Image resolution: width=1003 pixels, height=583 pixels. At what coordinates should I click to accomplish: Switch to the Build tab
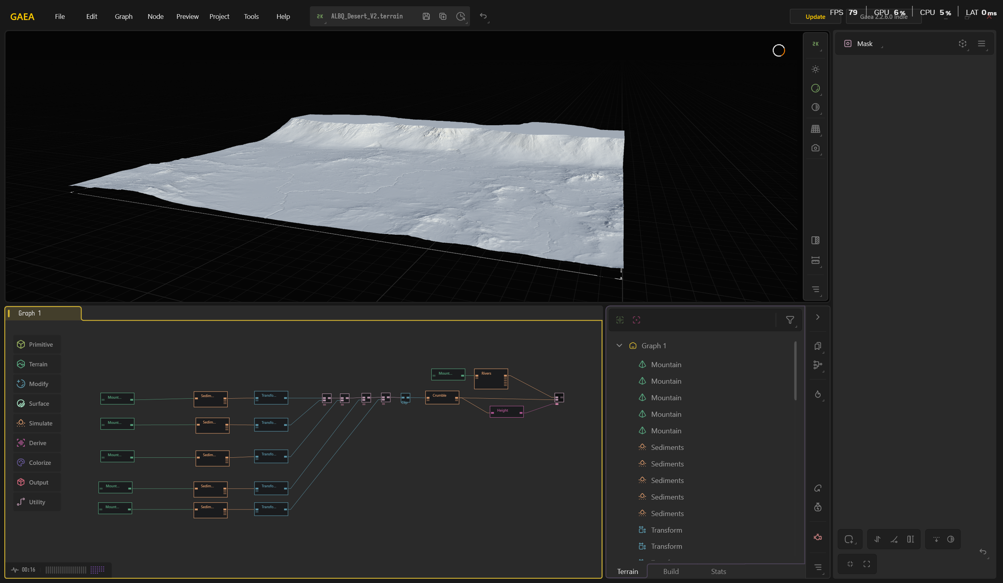[x=671, y=571]
